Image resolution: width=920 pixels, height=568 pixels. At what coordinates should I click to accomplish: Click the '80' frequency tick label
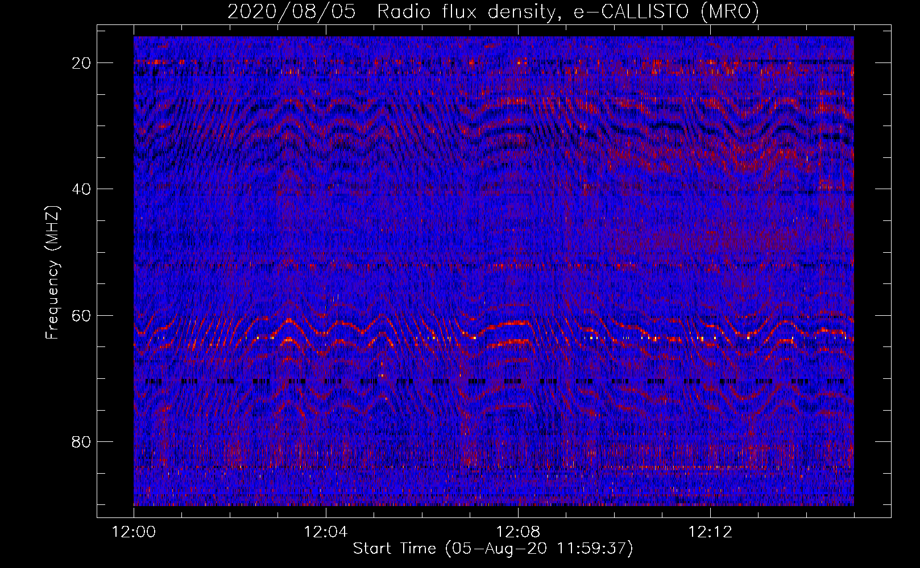[82, 442]
